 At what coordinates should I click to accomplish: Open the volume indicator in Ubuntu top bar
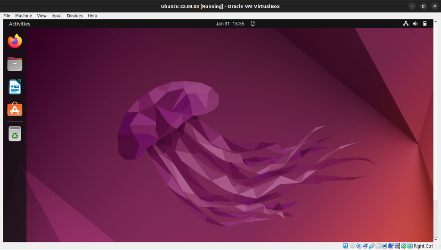416,24
